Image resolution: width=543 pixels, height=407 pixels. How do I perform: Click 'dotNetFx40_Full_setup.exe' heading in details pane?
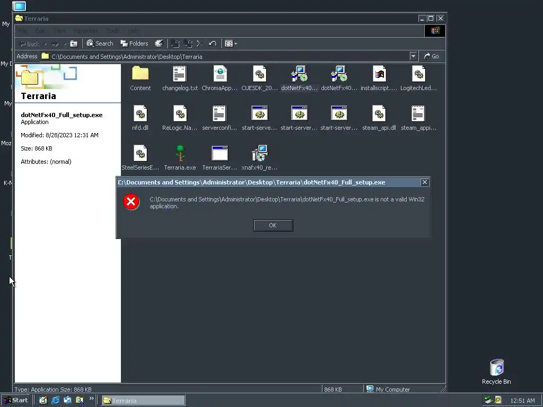[62, 115]
